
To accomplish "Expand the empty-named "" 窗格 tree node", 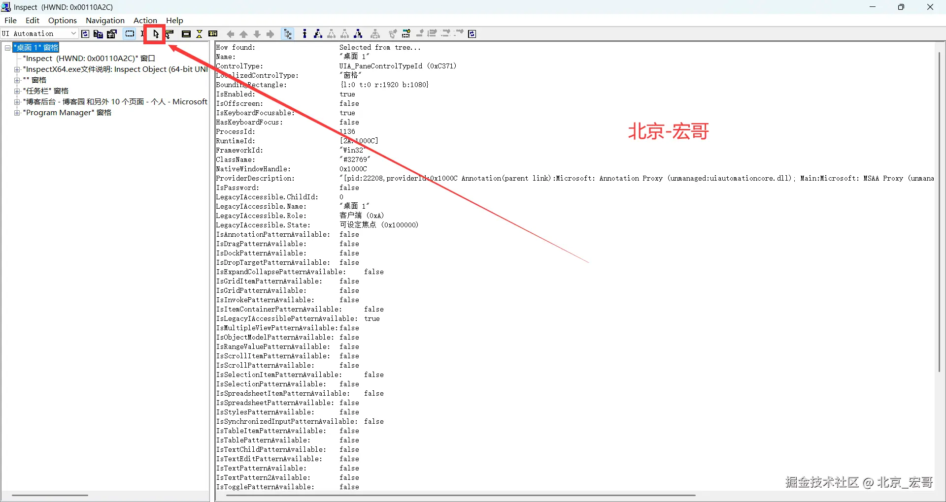I will 17,80.
